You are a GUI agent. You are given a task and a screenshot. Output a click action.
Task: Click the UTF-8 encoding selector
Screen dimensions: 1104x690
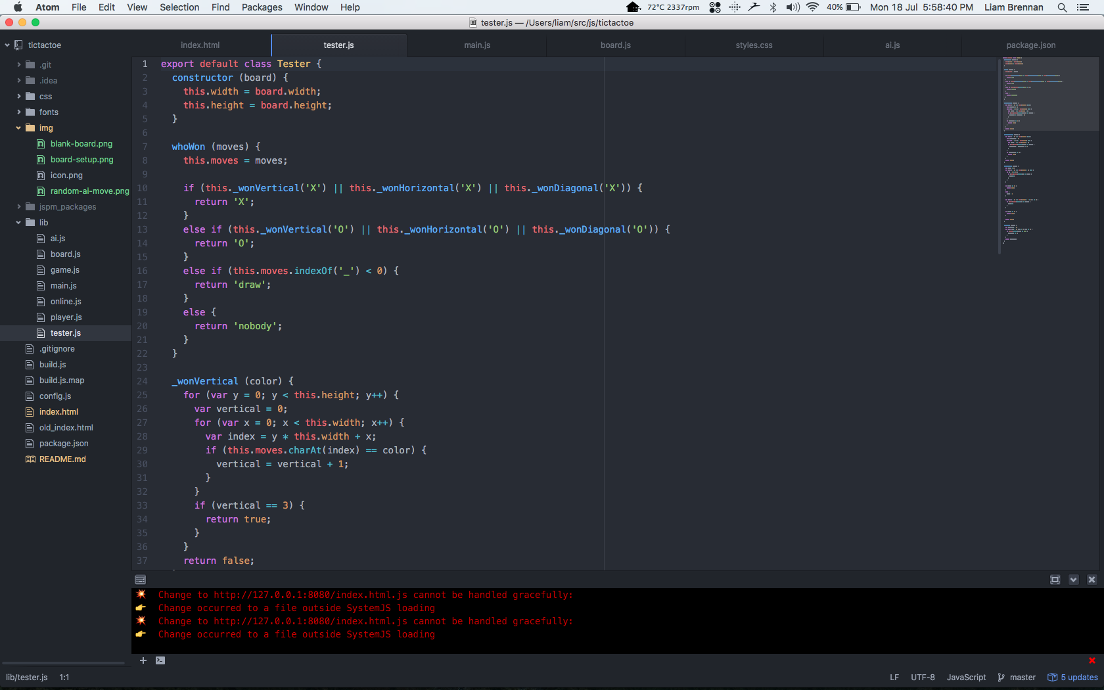(923, 678)
